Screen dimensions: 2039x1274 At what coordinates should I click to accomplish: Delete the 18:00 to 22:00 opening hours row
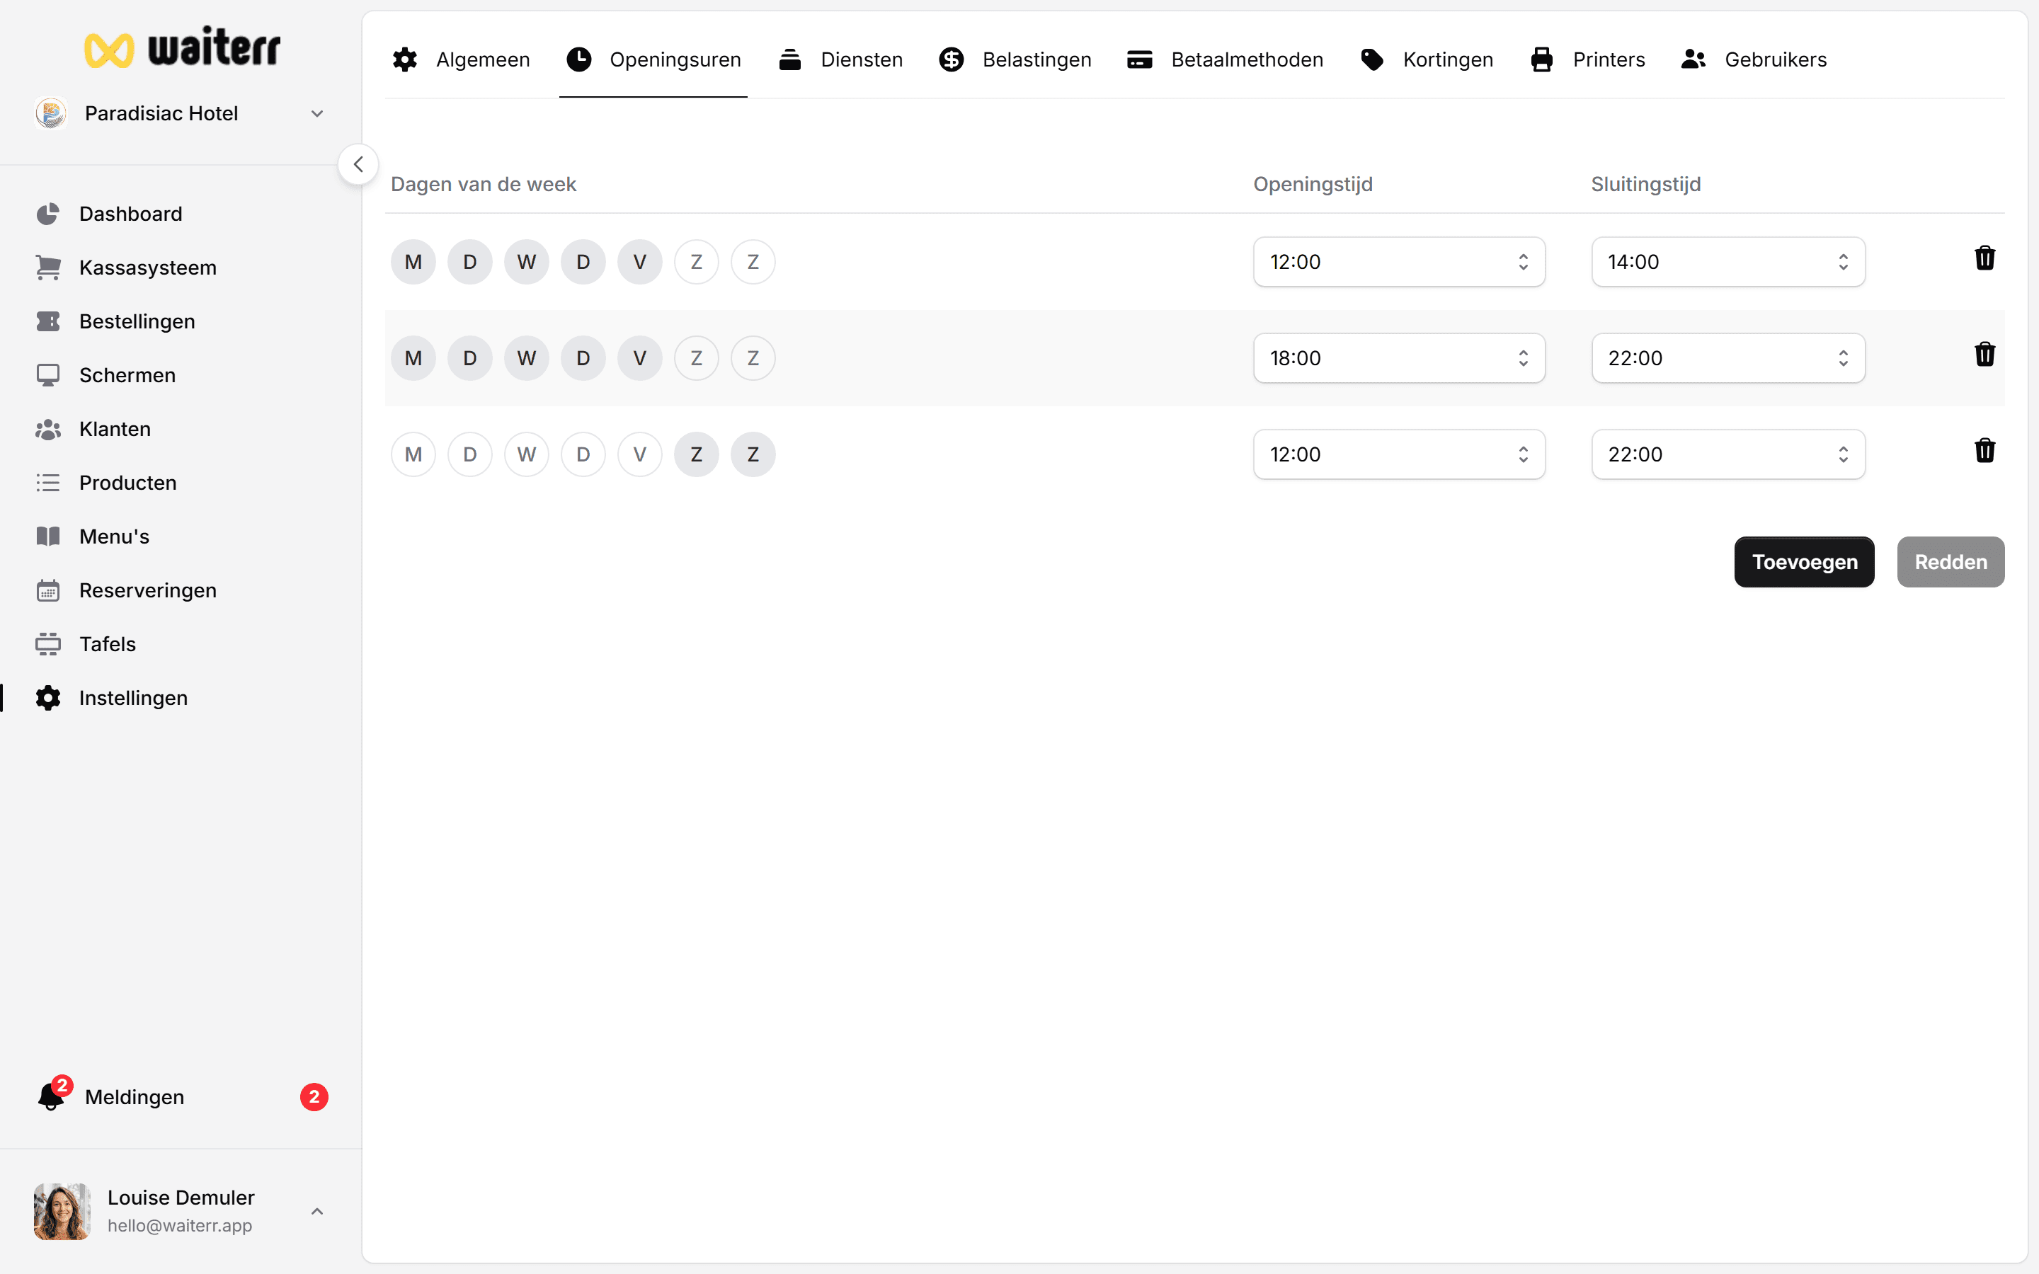(1985, 354)
